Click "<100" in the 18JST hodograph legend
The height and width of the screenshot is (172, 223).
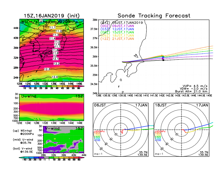158,140
